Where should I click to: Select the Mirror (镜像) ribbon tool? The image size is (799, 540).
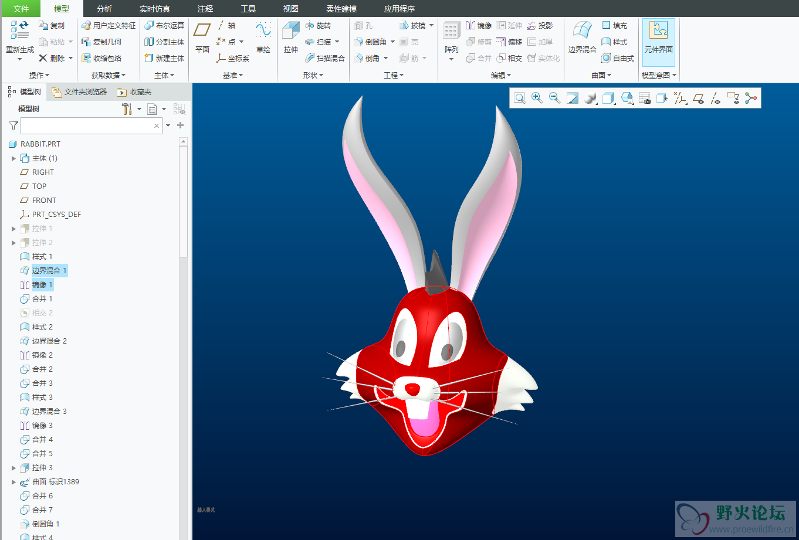coord(479,25)
